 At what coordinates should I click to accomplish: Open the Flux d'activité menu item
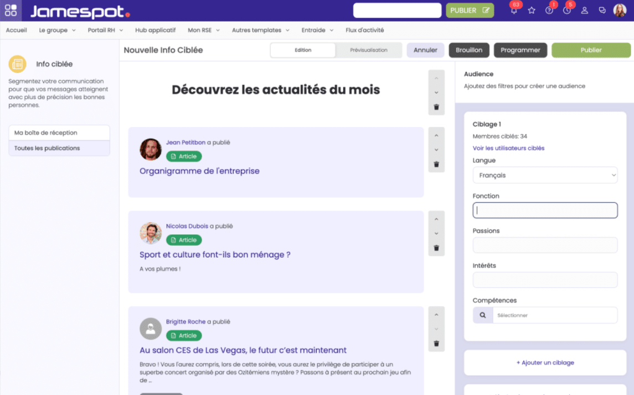364,30
